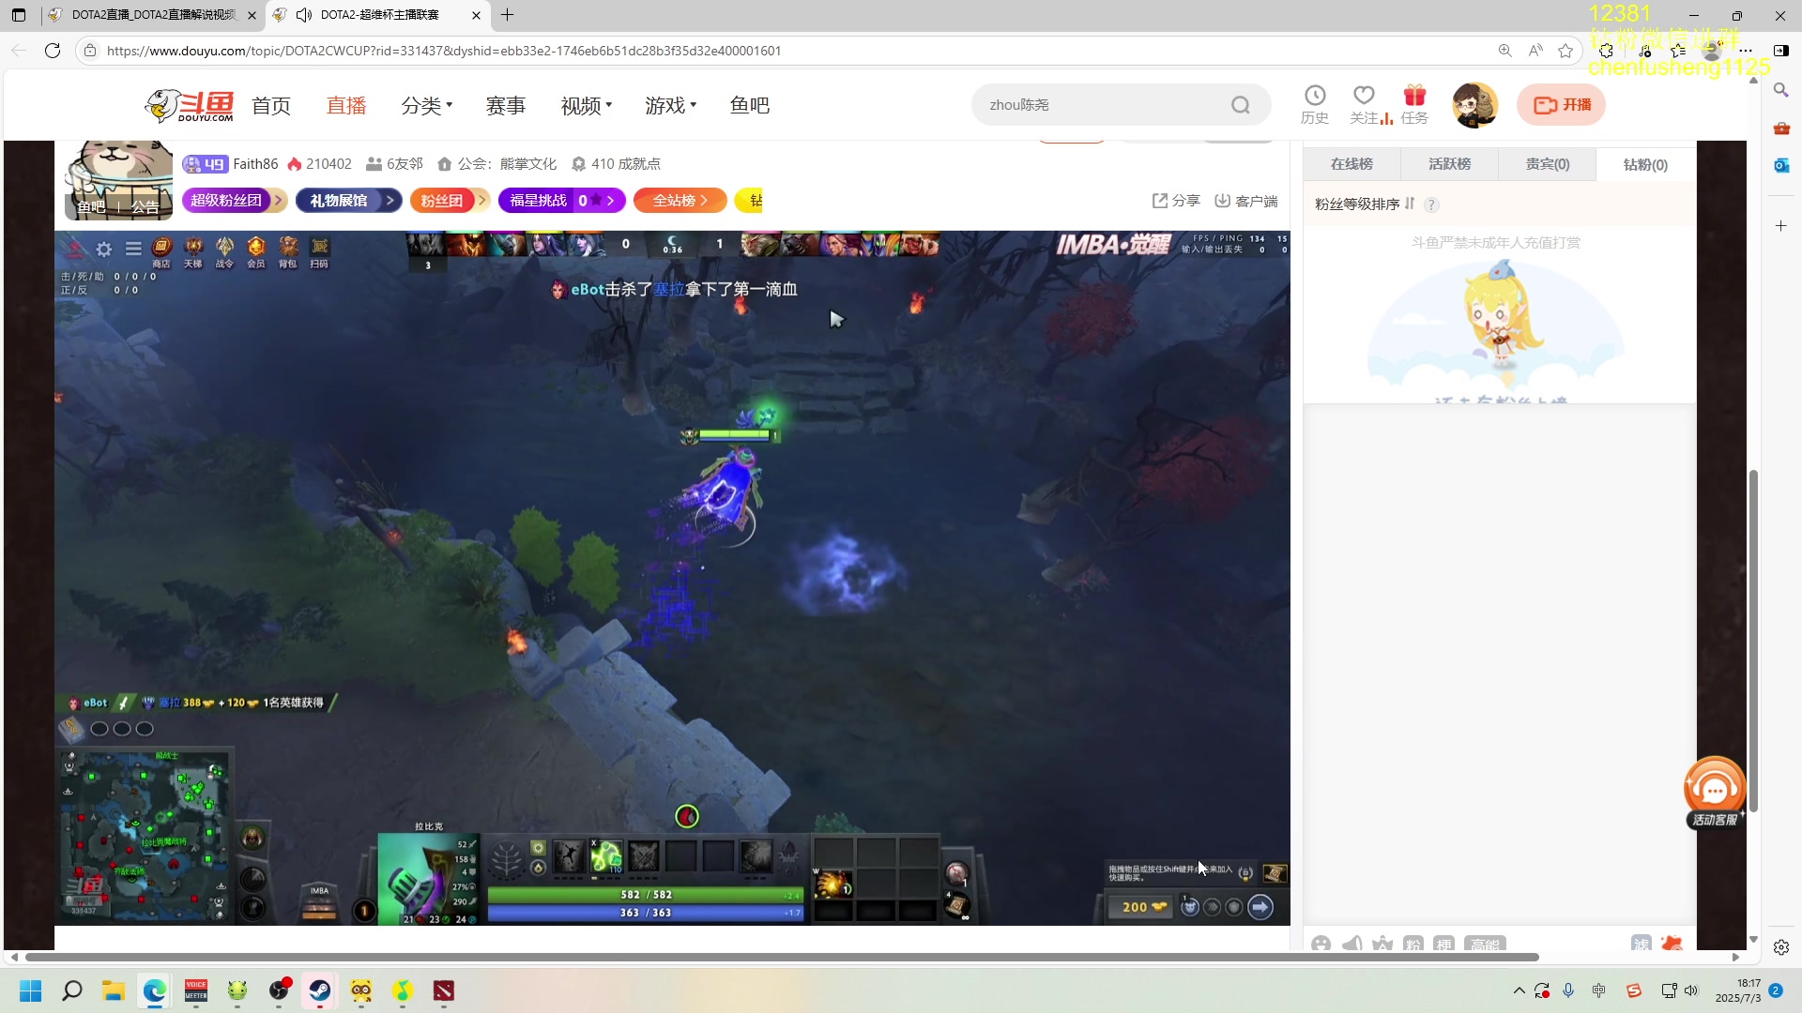Switch to the 贵宾(0) tab

[x=1547, y=164]
